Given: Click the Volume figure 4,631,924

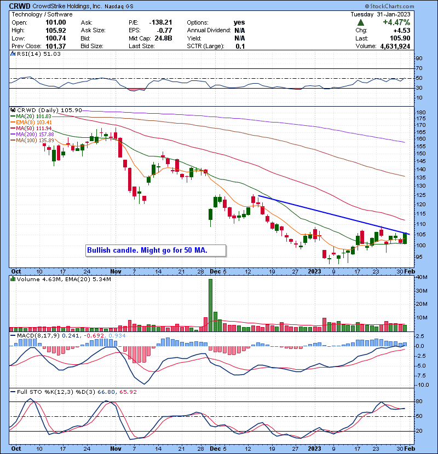Looking at the screenshot, I should 395,46.
